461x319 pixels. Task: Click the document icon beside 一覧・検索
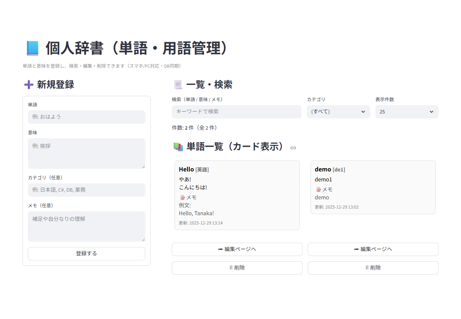178,85
